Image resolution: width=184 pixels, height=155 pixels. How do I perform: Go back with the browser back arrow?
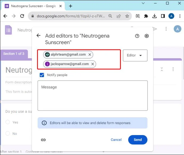pyautogui.click(x=5, y=16)
